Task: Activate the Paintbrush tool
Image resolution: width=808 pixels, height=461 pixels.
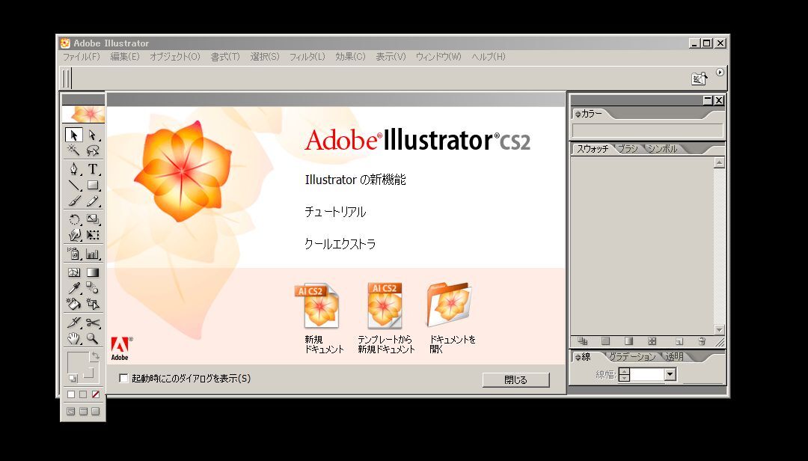Action: click(x=73, y=201)
